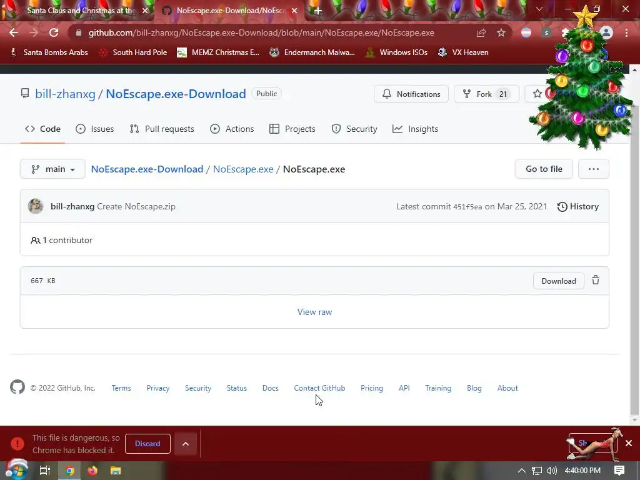Viewport: 640px width, 480px height.
Task: Open the VX Heaven bookmark
Action: point(463,52)
